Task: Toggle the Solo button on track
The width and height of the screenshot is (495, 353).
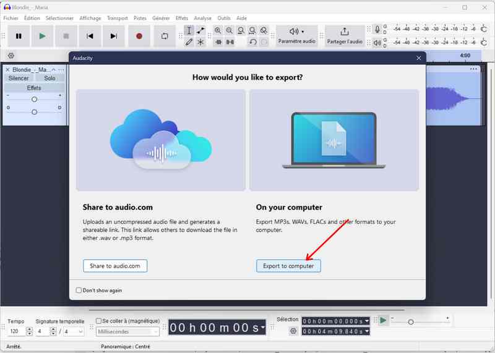Action: point(49,78)
